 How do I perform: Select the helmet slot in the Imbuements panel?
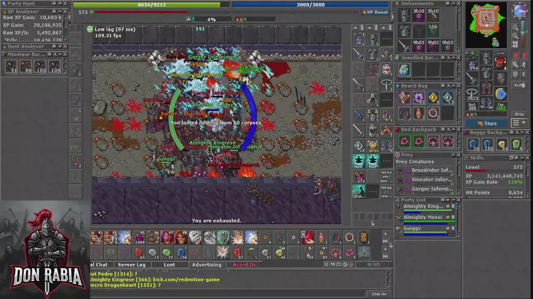(x=404, y=15)
